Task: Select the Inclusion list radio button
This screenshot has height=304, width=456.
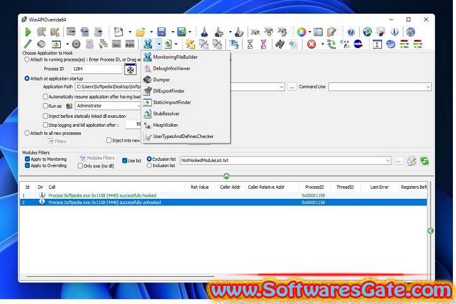Action: pos(149,165)
